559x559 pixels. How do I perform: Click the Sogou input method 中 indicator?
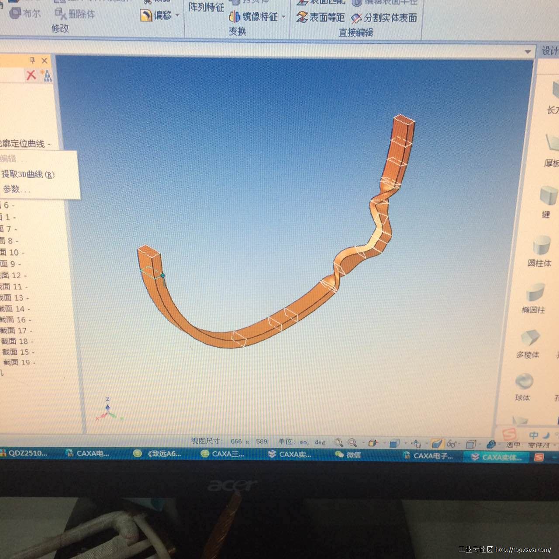(x=534, y=435)
